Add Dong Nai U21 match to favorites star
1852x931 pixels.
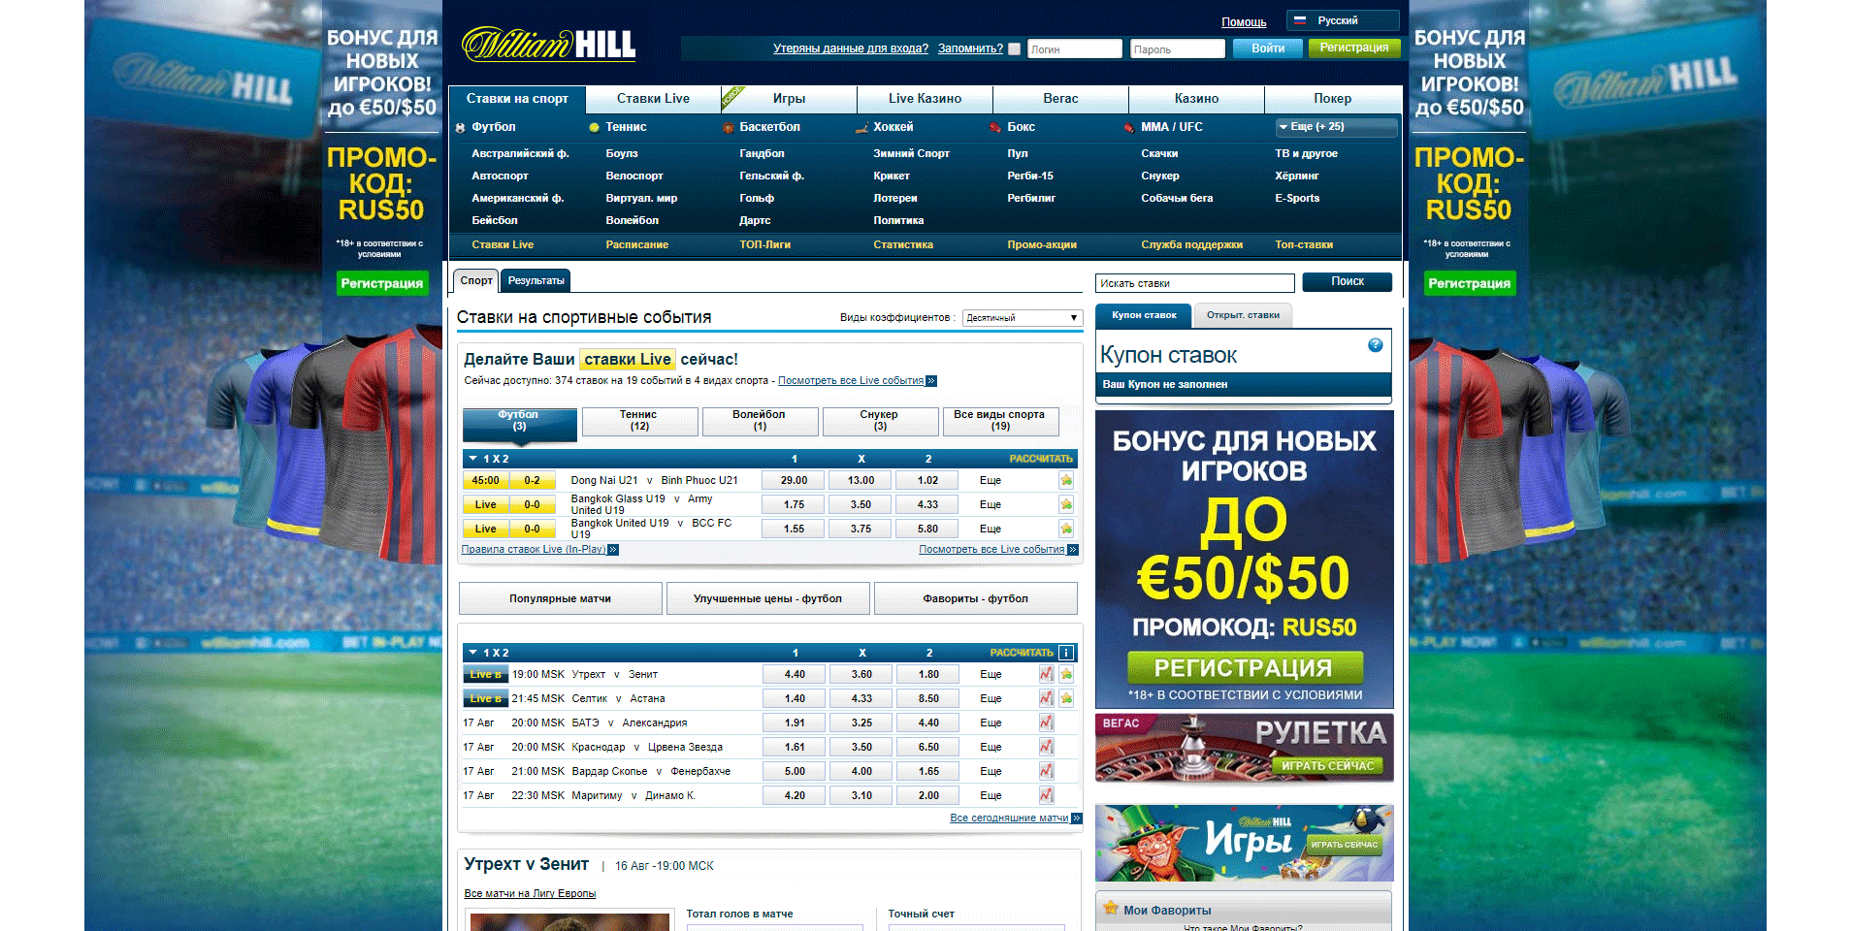click(1066, 480)
